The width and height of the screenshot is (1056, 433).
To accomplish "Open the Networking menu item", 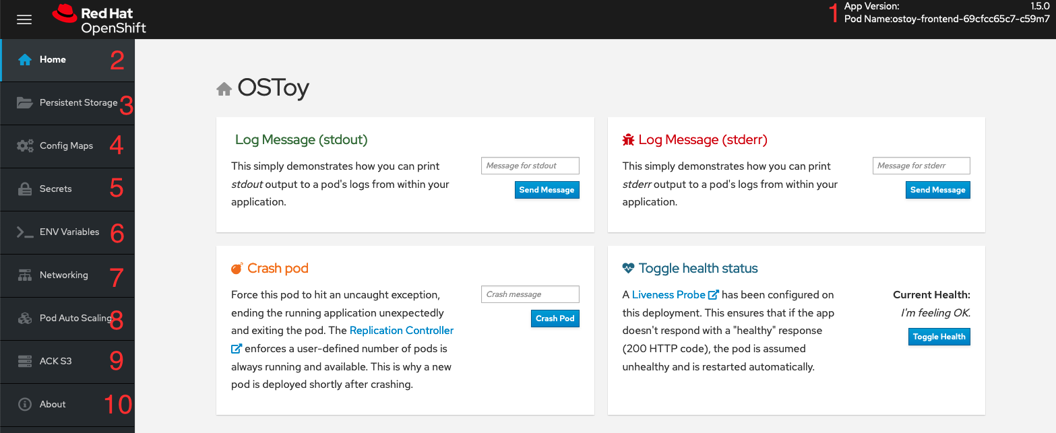I will 63,275.
